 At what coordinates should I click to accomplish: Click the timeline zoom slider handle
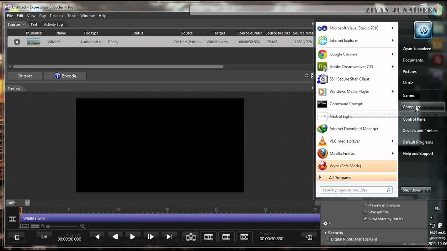(48, 227)
